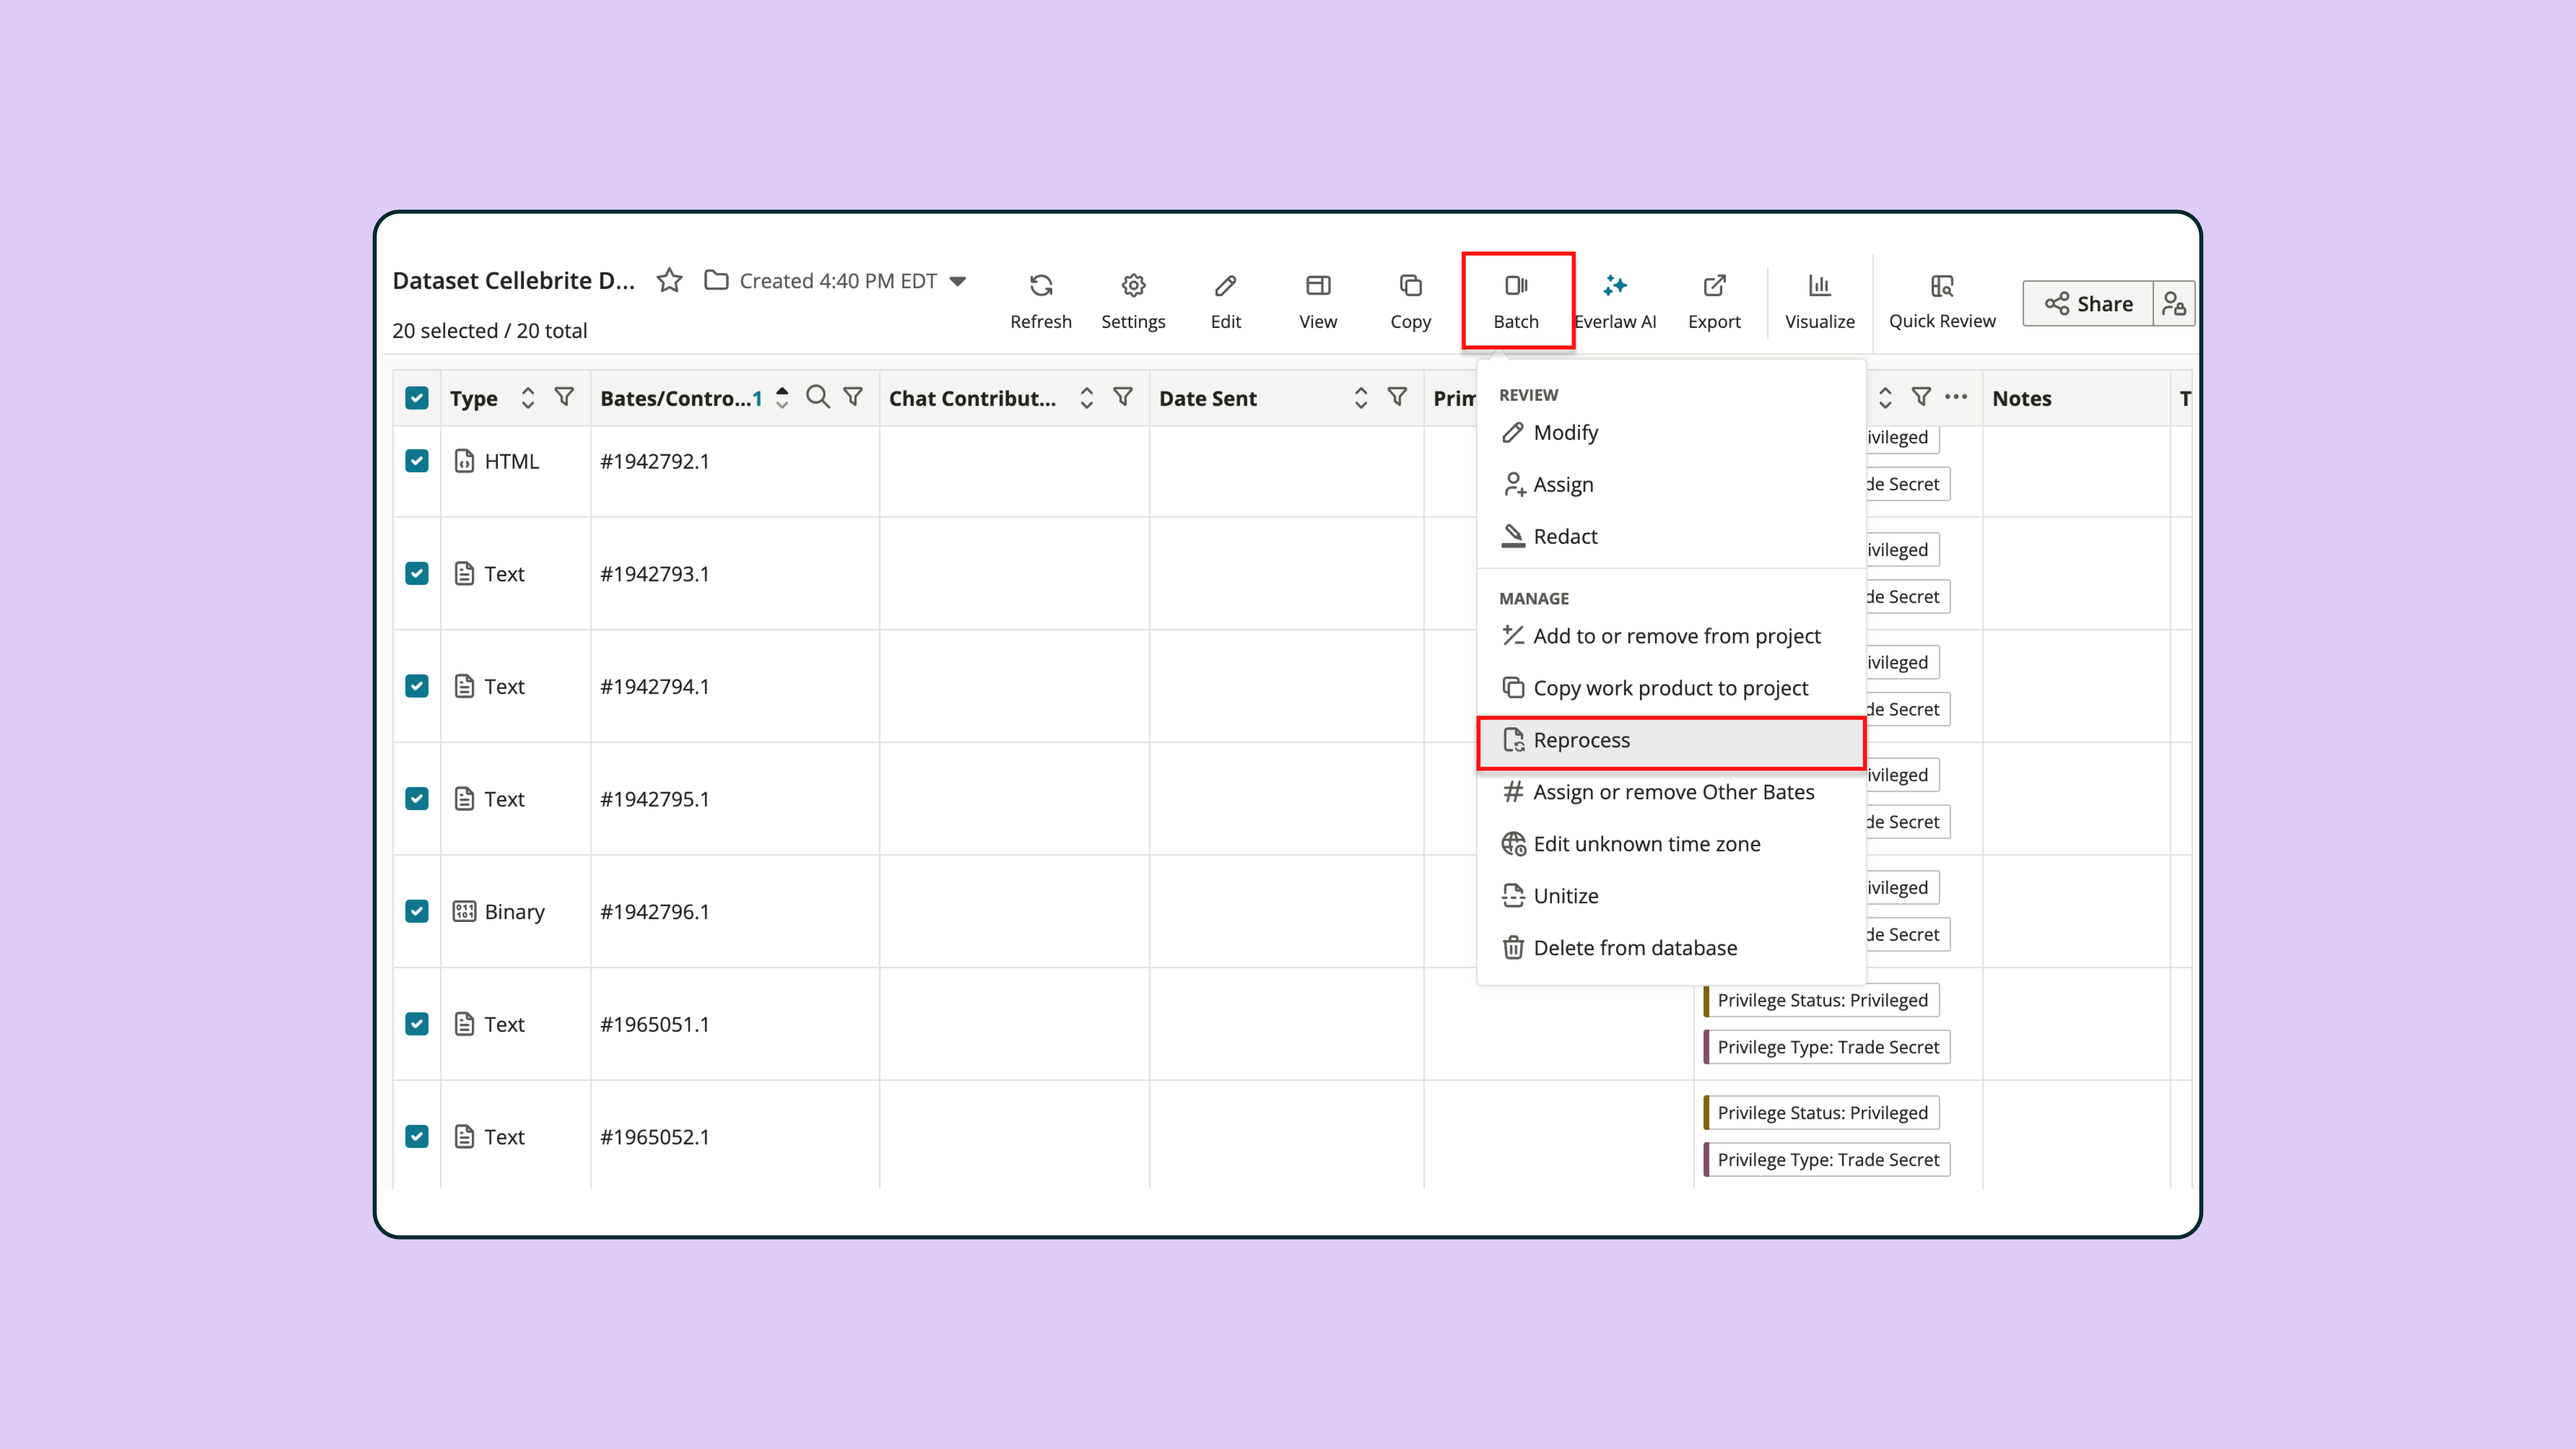
Task: Search within the Bates/Control column
Action: (x=817, y=397)
